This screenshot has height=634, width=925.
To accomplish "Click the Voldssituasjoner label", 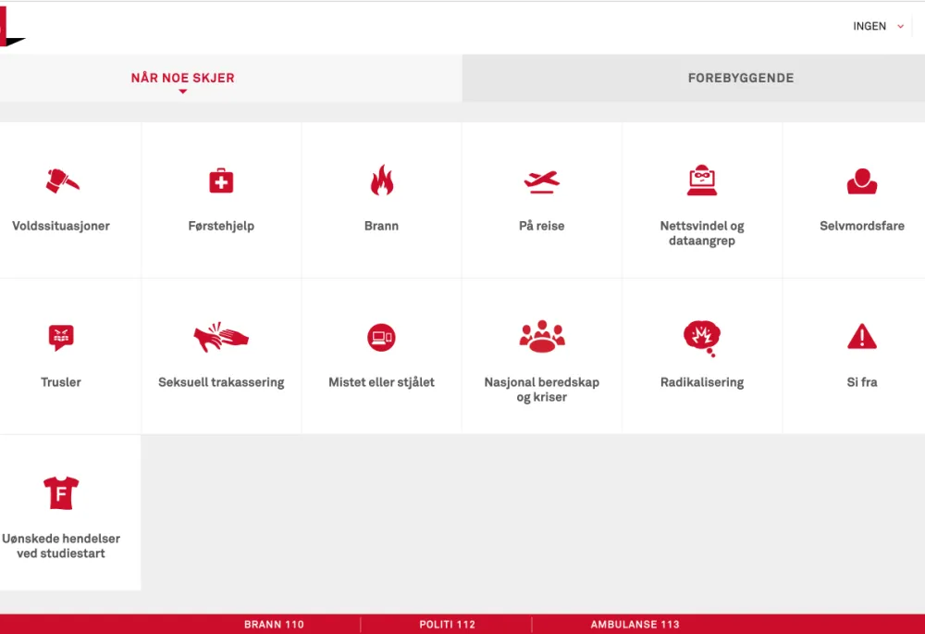I will (x=61, y=226).
